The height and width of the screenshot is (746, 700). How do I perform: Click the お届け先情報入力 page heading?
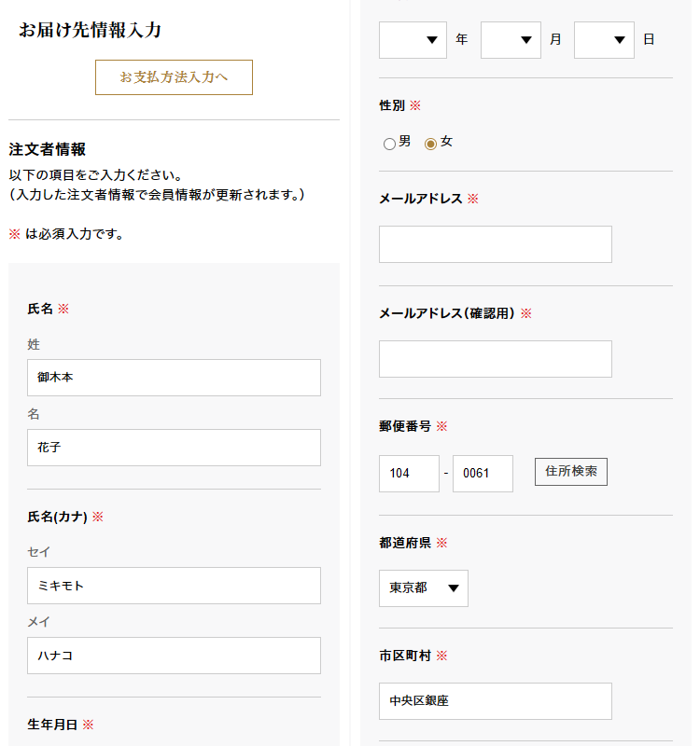[x=91, y=31]
